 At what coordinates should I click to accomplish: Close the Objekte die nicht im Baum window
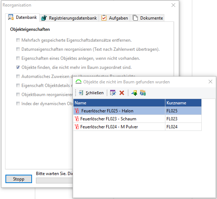(x=210, y=82)
